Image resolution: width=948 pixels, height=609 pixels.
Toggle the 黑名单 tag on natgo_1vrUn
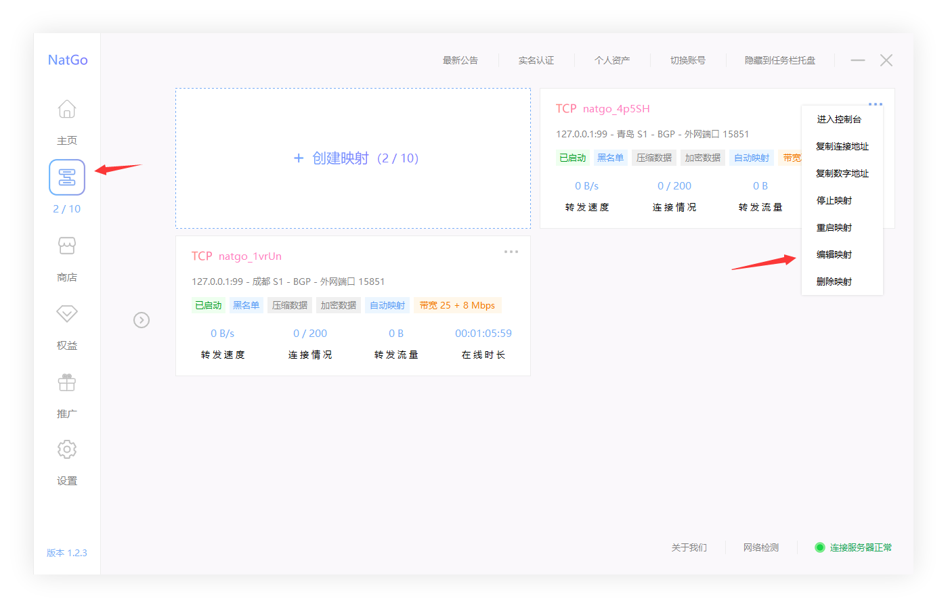pos(246,305)
